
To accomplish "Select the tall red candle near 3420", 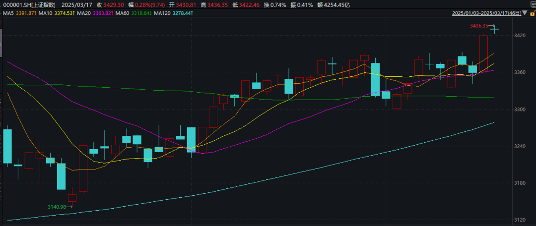I will [483, 54].
